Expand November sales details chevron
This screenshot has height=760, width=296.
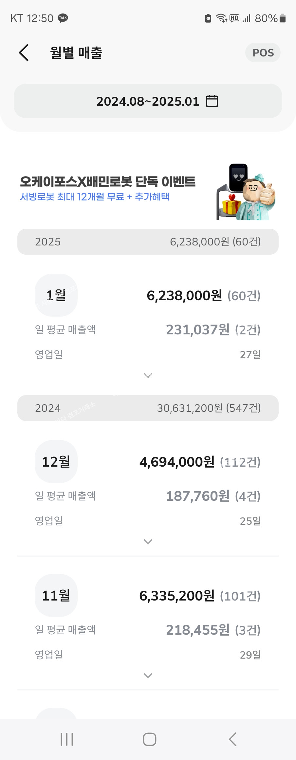[148, 675]
